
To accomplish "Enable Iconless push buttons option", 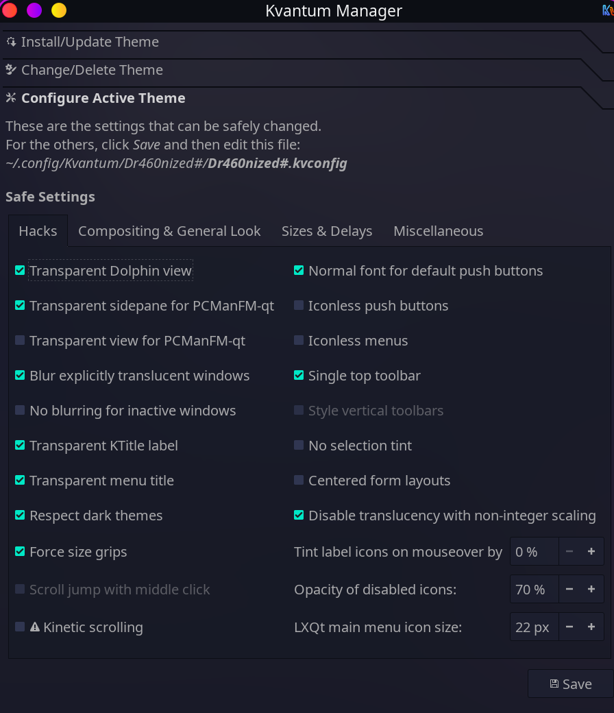I will (299, 305).
